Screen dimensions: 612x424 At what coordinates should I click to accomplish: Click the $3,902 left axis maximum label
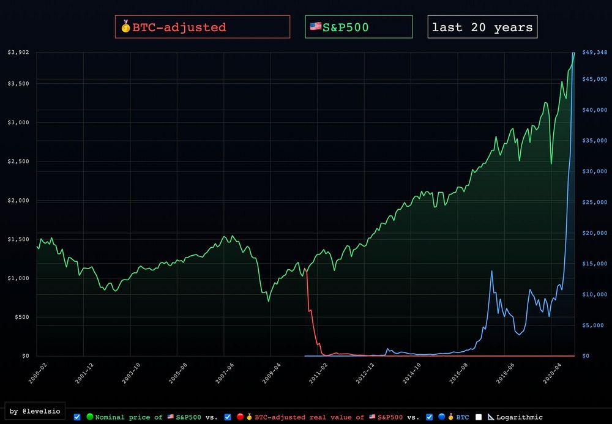click(18, 52)
